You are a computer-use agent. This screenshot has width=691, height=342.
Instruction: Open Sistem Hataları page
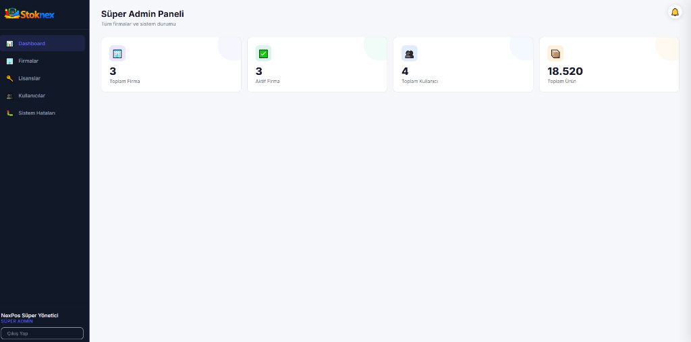click(43, 113)
